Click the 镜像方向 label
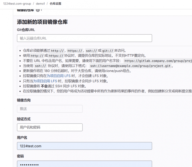The image size is (192, 167). [x=24, y=100]
